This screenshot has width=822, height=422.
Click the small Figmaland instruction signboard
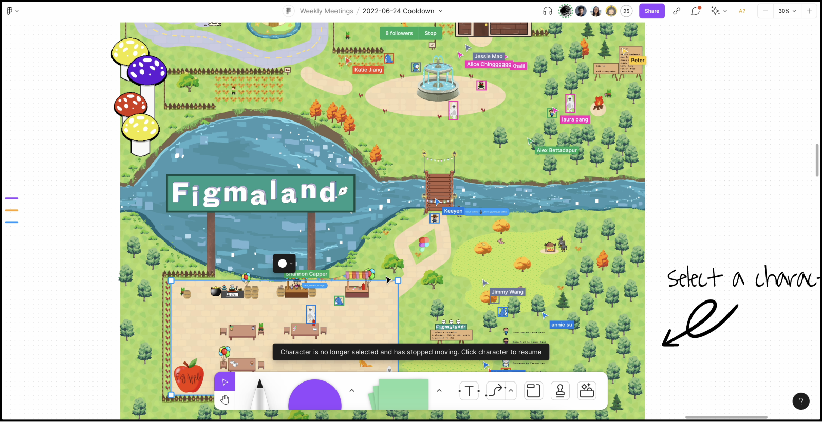click(451, 332)
